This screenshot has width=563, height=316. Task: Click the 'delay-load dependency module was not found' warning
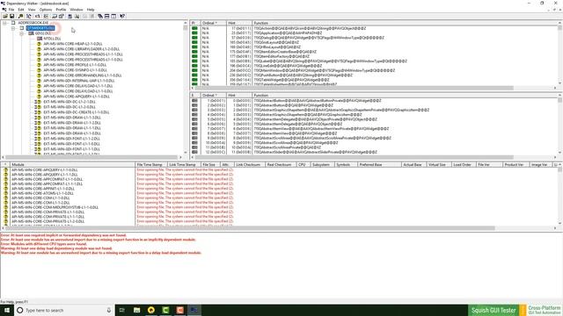56,248
